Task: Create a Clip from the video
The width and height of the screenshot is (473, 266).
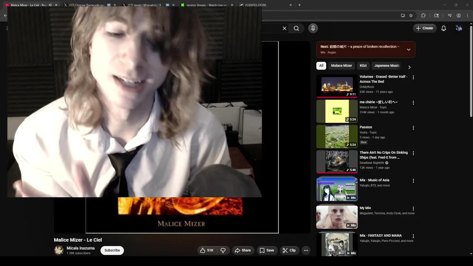Action: [x=289, y=250]
